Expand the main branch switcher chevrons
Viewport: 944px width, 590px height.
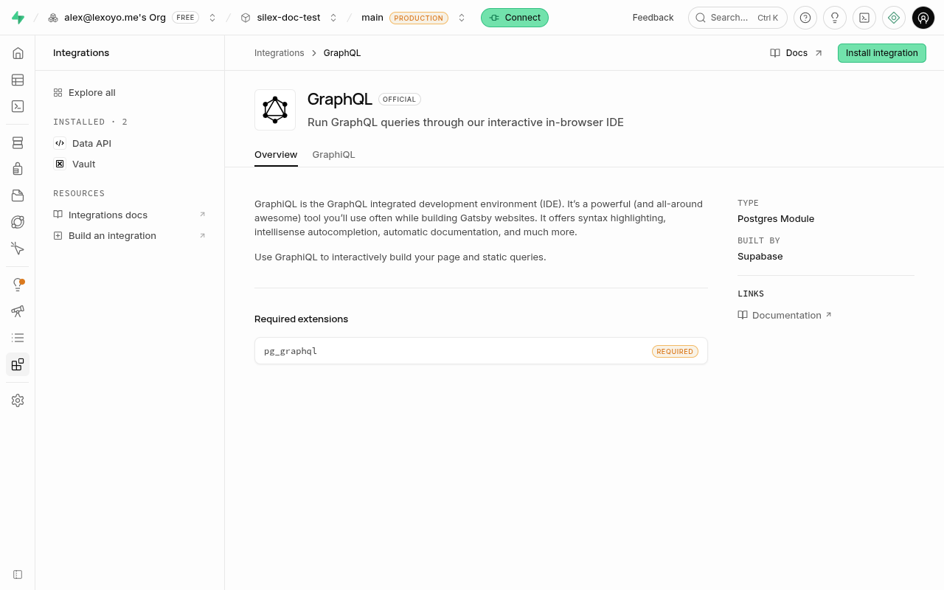pos(462,18)
